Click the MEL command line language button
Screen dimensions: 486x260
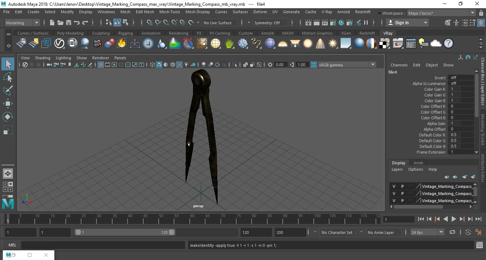(x=12, y=245)
